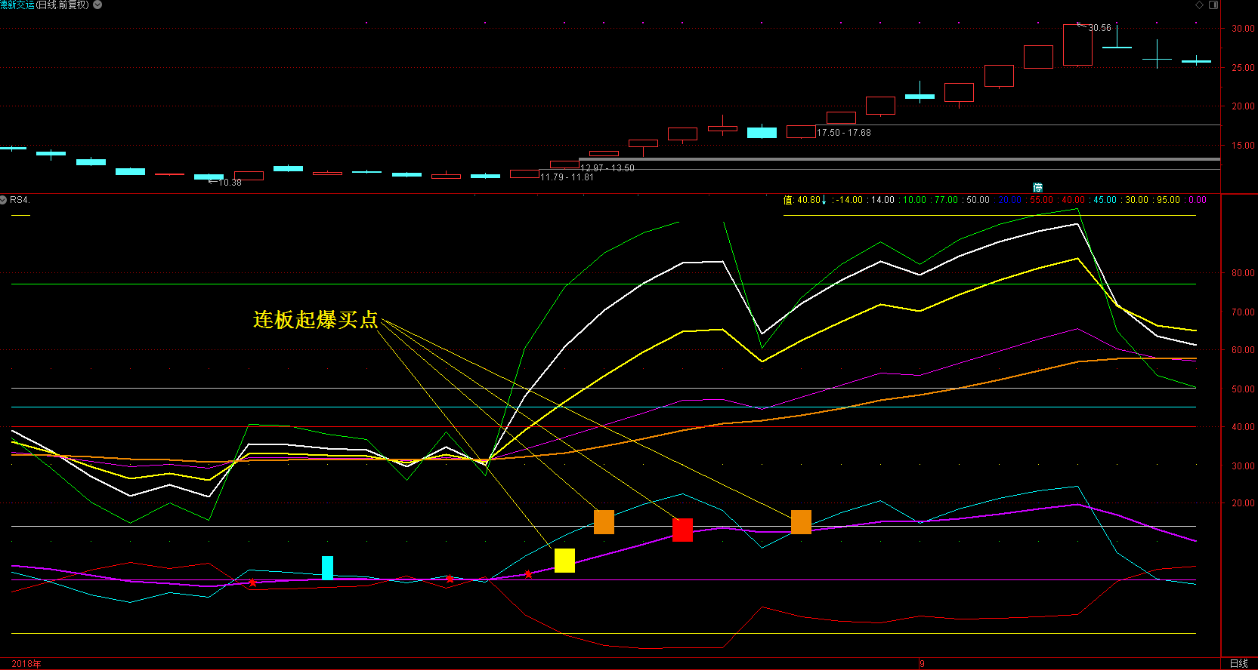Image resolution: width=1258 pixels, height=670 pixels.
Task: Click the 2018年 date label
Action: pos(26,664)
